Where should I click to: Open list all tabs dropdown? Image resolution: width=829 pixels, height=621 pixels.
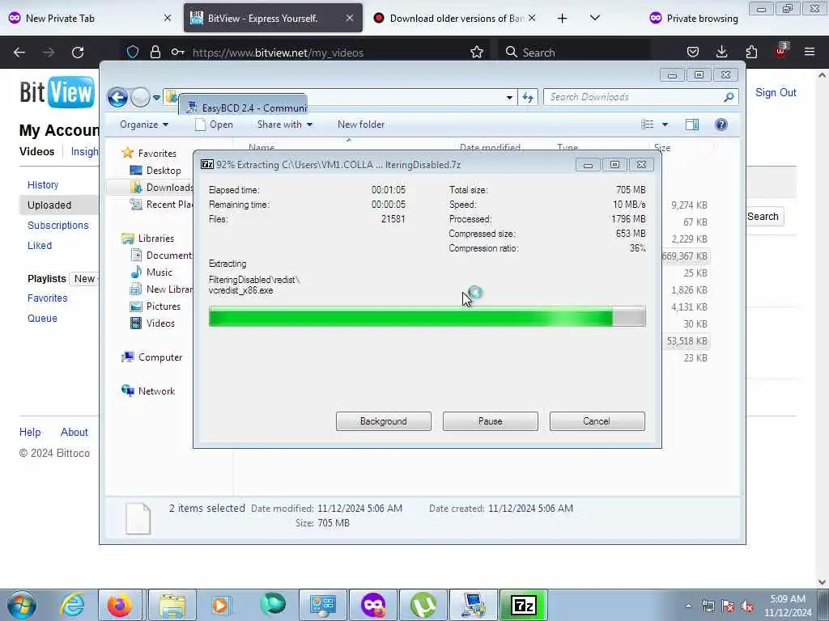(x=595, y=18)
